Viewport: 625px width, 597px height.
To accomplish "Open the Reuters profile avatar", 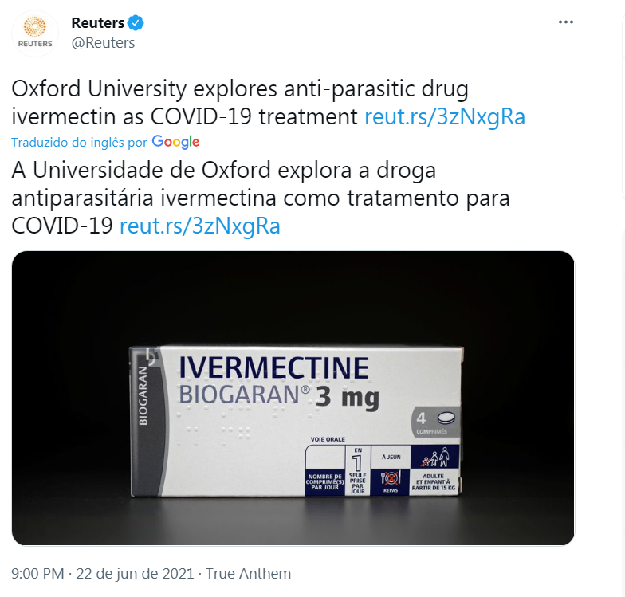I will [x=35, y=33].
